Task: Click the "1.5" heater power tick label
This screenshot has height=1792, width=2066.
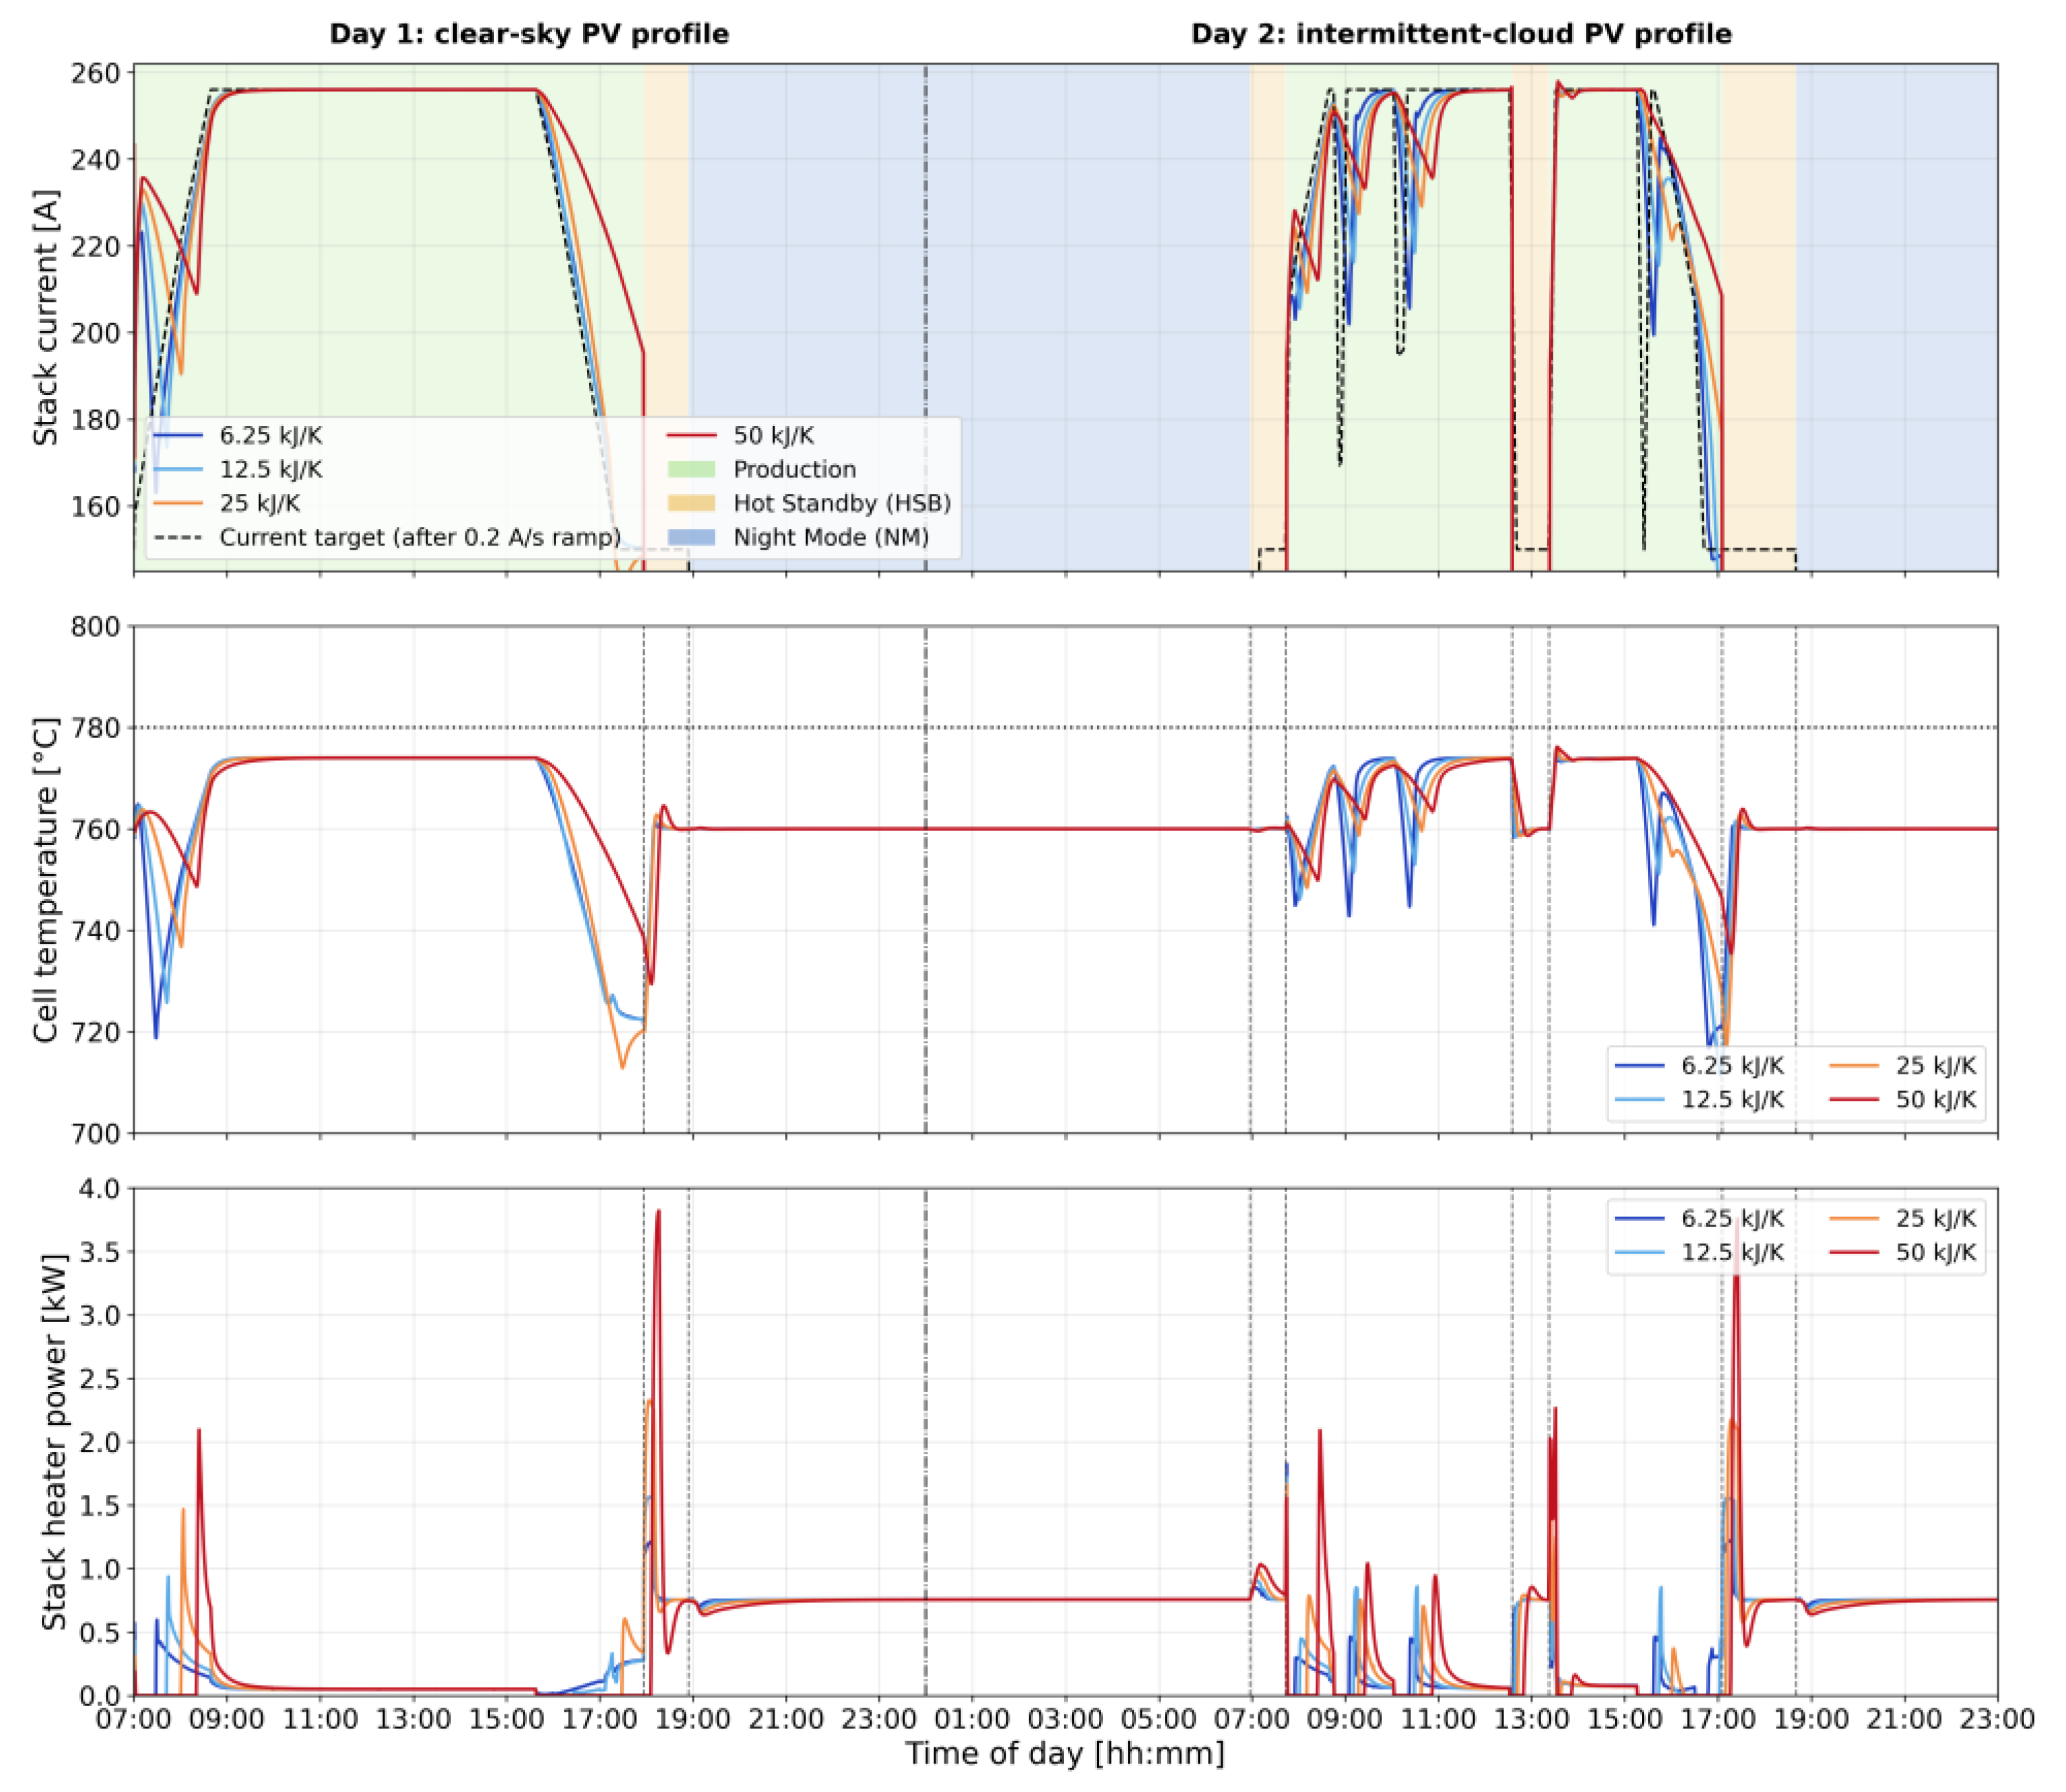Action: 101,1506
